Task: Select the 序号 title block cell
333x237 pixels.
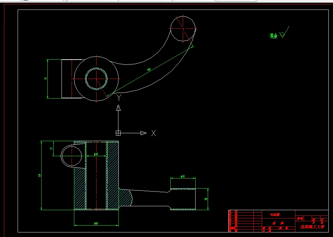Action: coord(300,219)
